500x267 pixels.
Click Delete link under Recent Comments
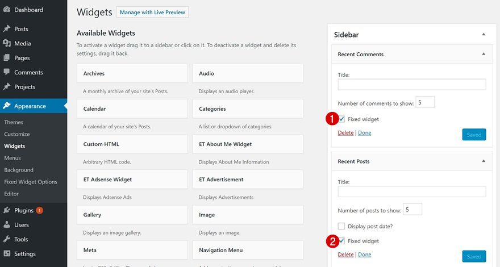(345, 133)
